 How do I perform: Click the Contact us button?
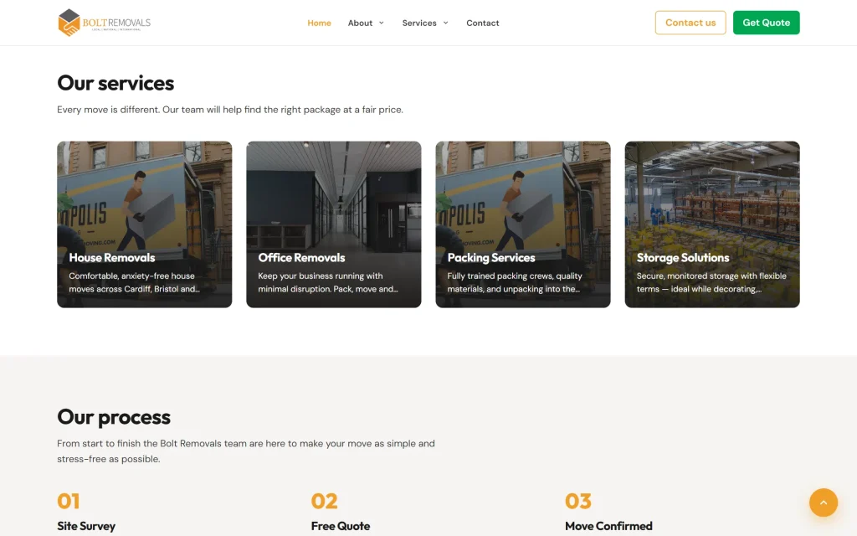(690, 23)
